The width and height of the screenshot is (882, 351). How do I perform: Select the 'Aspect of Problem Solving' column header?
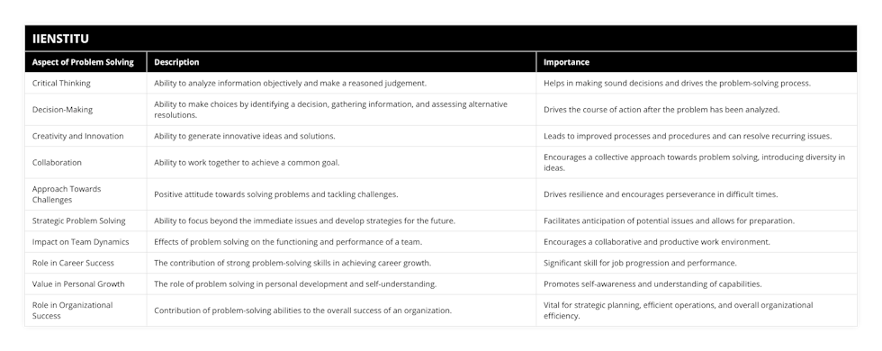click(x=83, y=62)
